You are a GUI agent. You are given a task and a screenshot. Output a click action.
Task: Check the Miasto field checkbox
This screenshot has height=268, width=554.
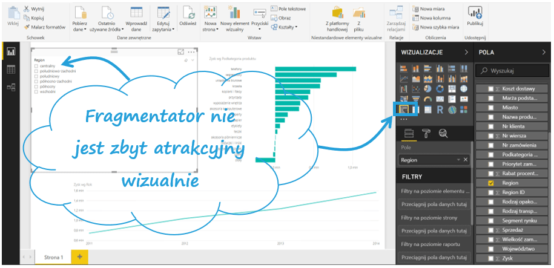pos(491,107)
